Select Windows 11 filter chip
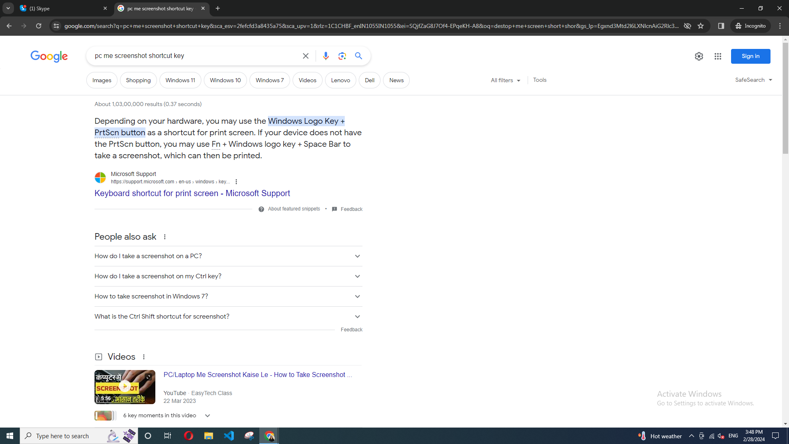This screenshot has width=789, height=444. tap(180, 80)
